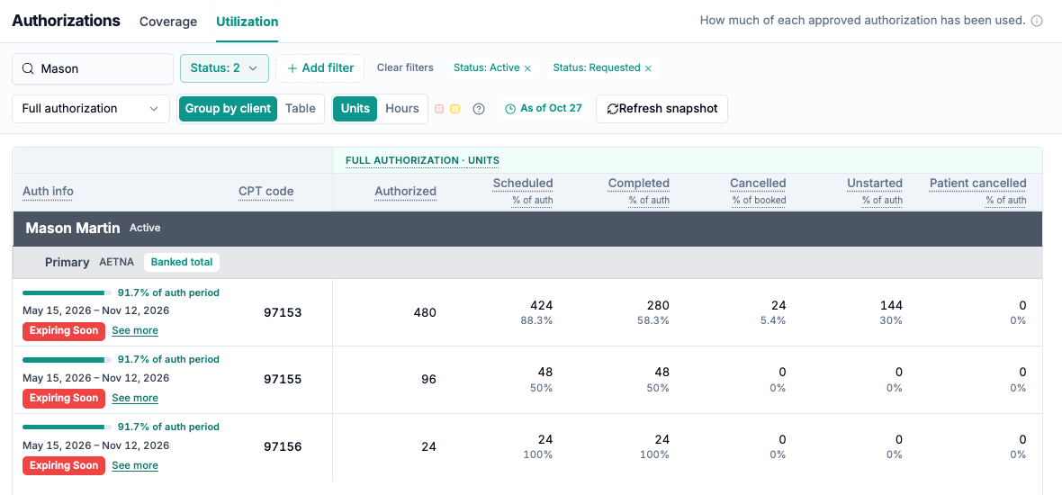Open the Coverage tab
Screen dimensions: 1062x495
(x=168, y=22)
